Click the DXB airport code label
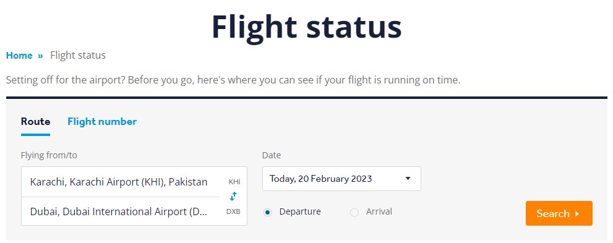613x243 pixels. 233,211
